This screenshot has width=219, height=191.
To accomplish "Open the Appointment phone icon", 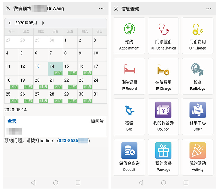I will click(x=129, y=29).
